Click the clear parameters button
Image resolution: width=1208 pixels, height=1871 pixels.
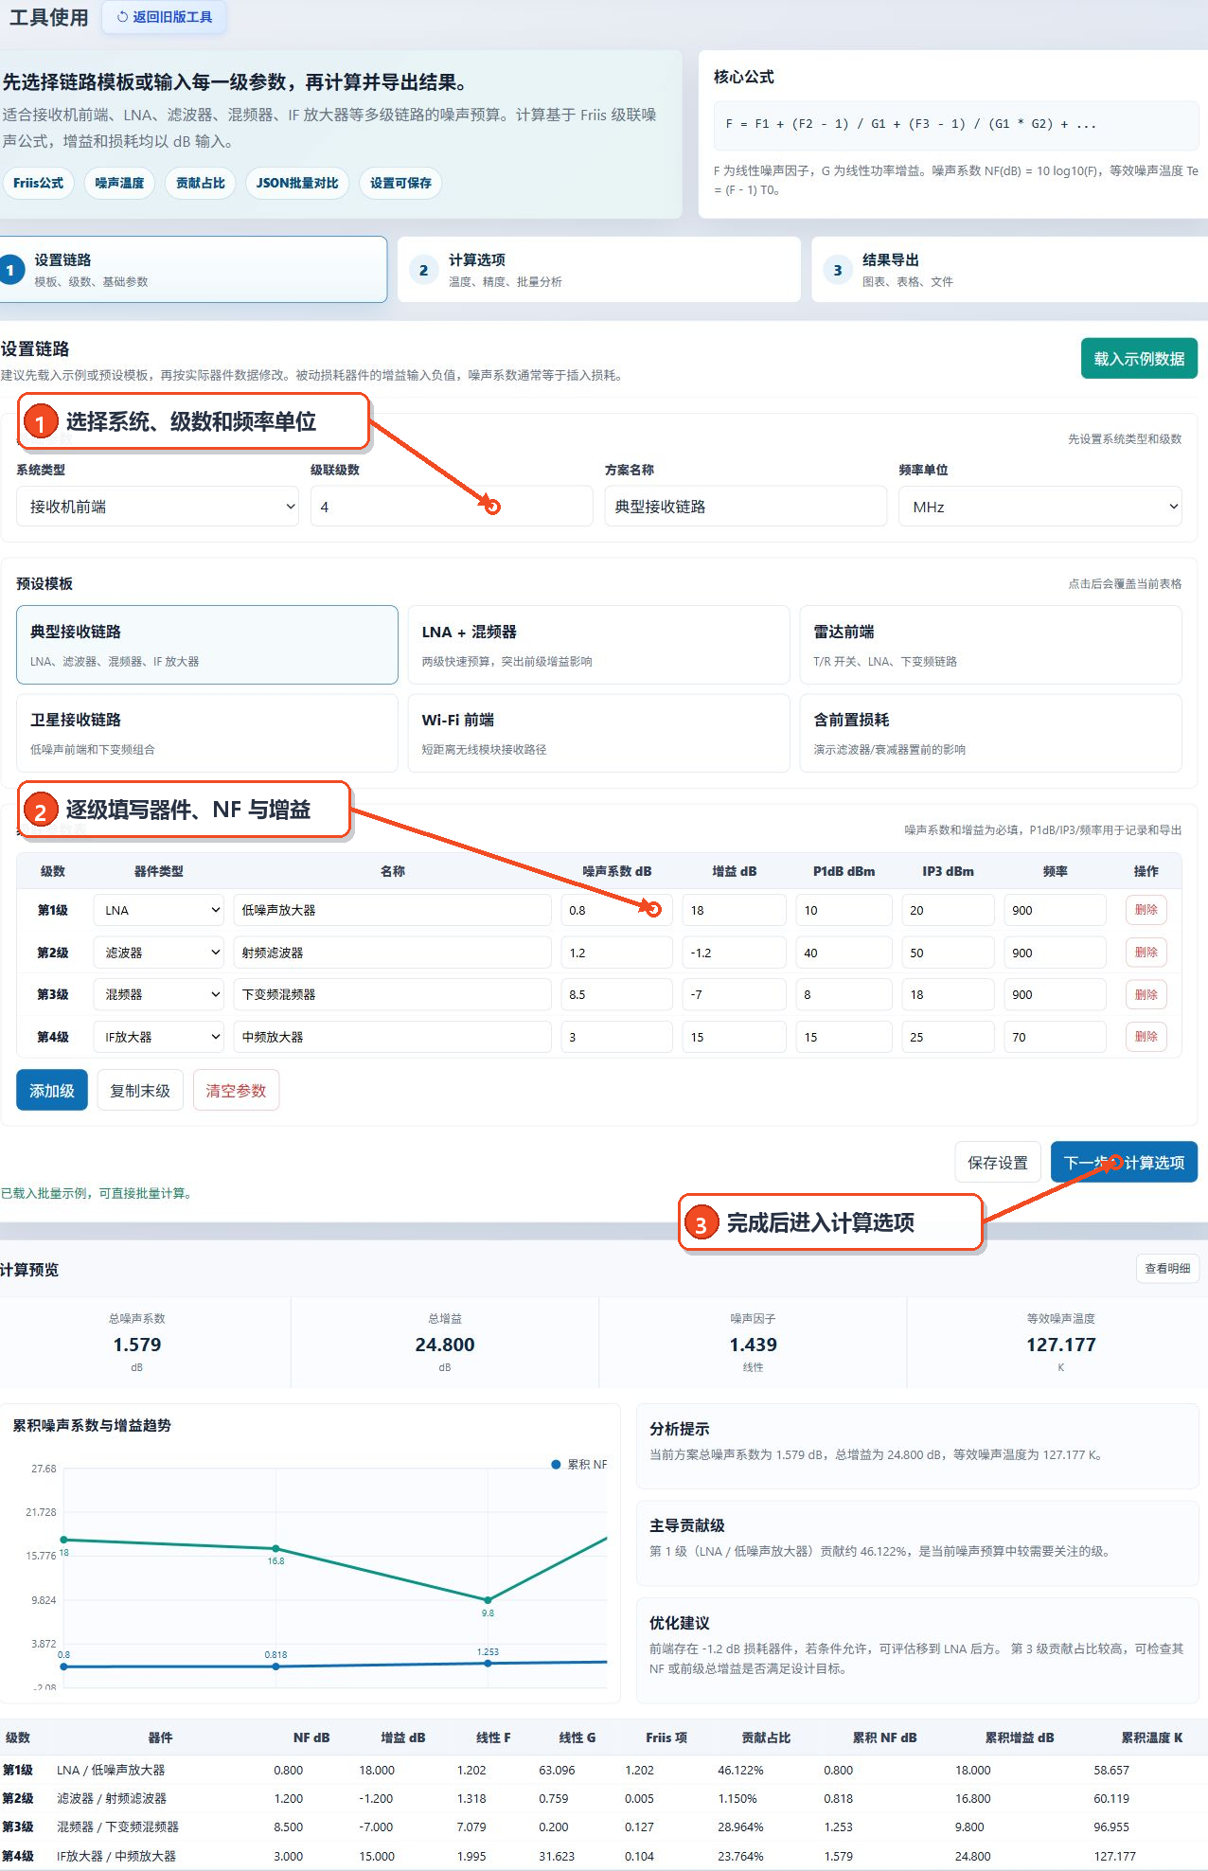236,1090
